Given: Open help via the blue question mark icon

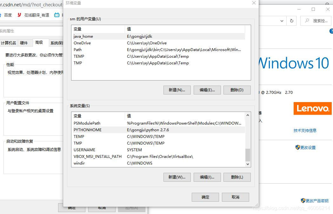Looking at the screenshot, I should pyautogui.click(x=331, y=31).
